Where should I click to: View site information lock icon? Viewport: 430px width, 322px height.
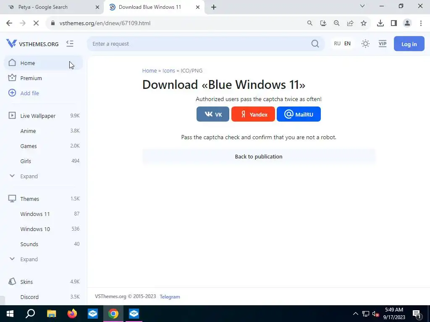(x=53, y=23)
